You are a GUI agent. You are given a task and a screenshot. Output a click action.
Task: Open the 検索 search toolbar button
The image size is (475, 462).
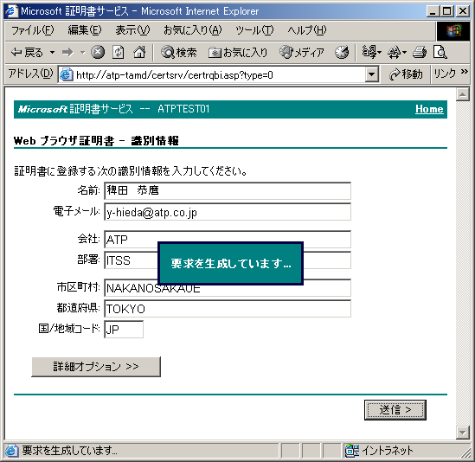pyautogui.click(x=179, y=53)
